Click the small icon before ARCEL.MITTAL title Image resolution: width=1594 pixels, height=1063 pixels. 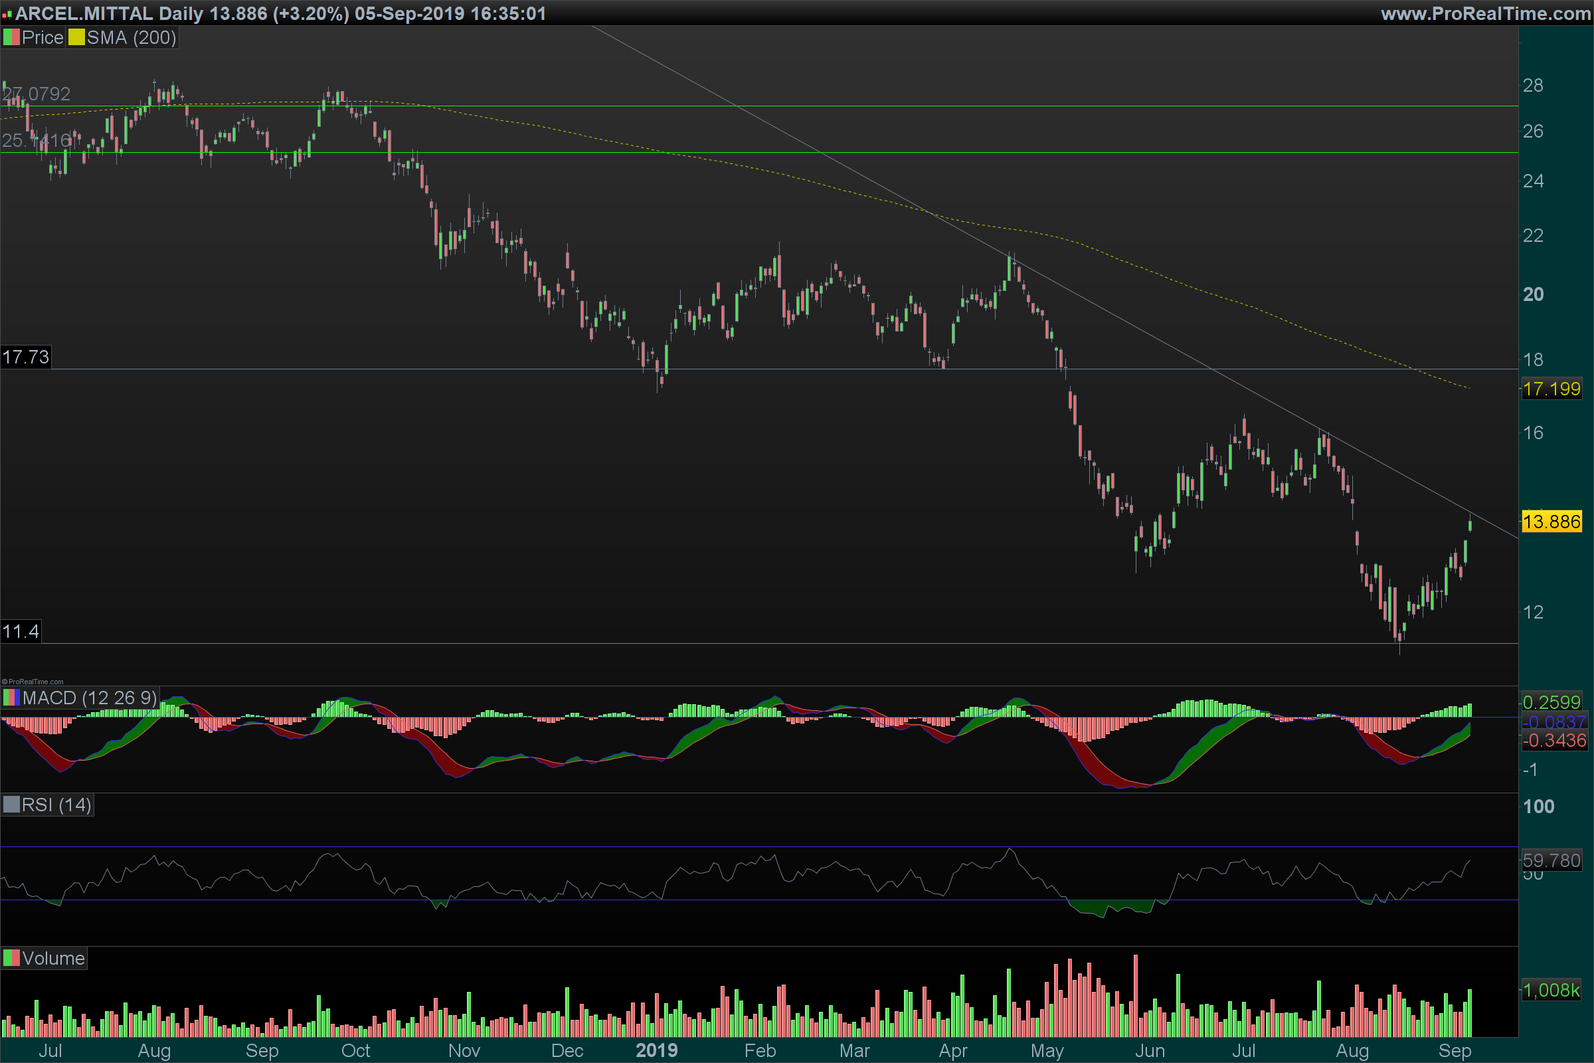click(7, 13)
